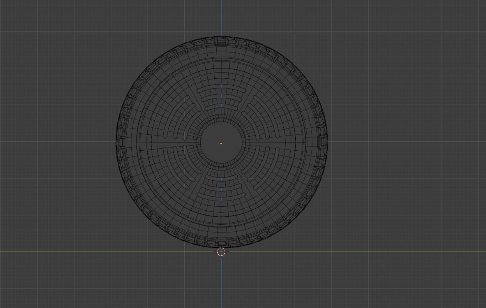486x308 pixels.
Task: Click the orange origin dot at wheel hub
Action: tap(221, 144)
